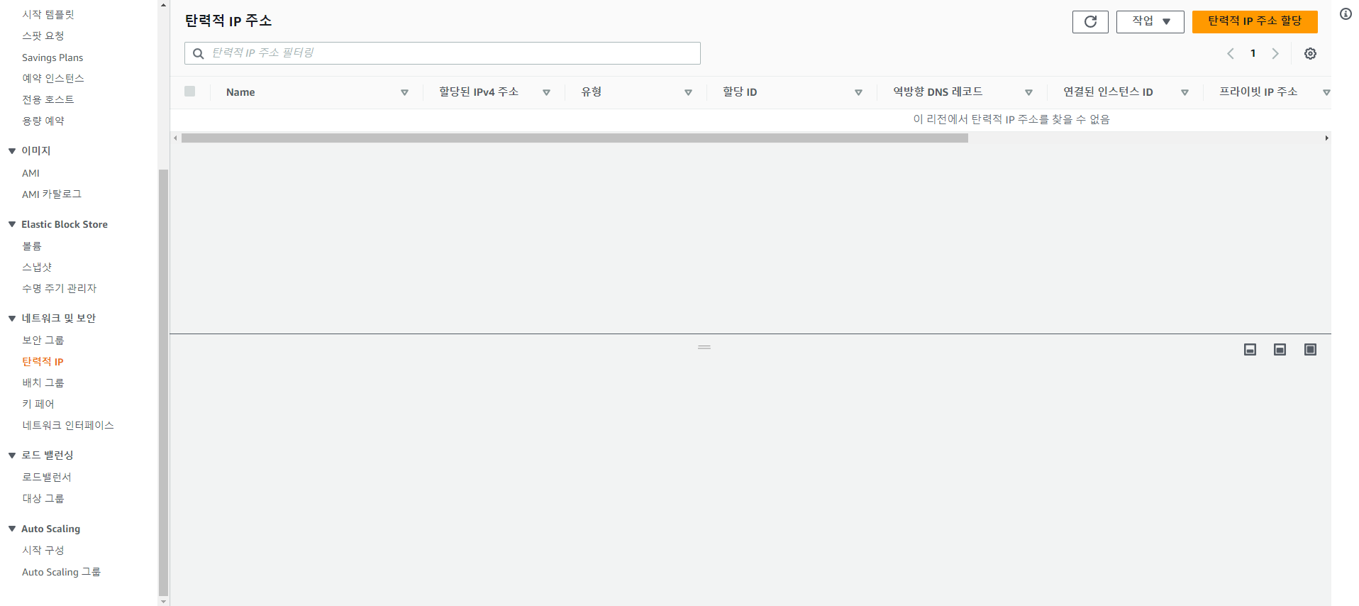This screenshot has height=606, width=1359.
Task: Click the table scroll-left arrow
Action: point(175,138)
